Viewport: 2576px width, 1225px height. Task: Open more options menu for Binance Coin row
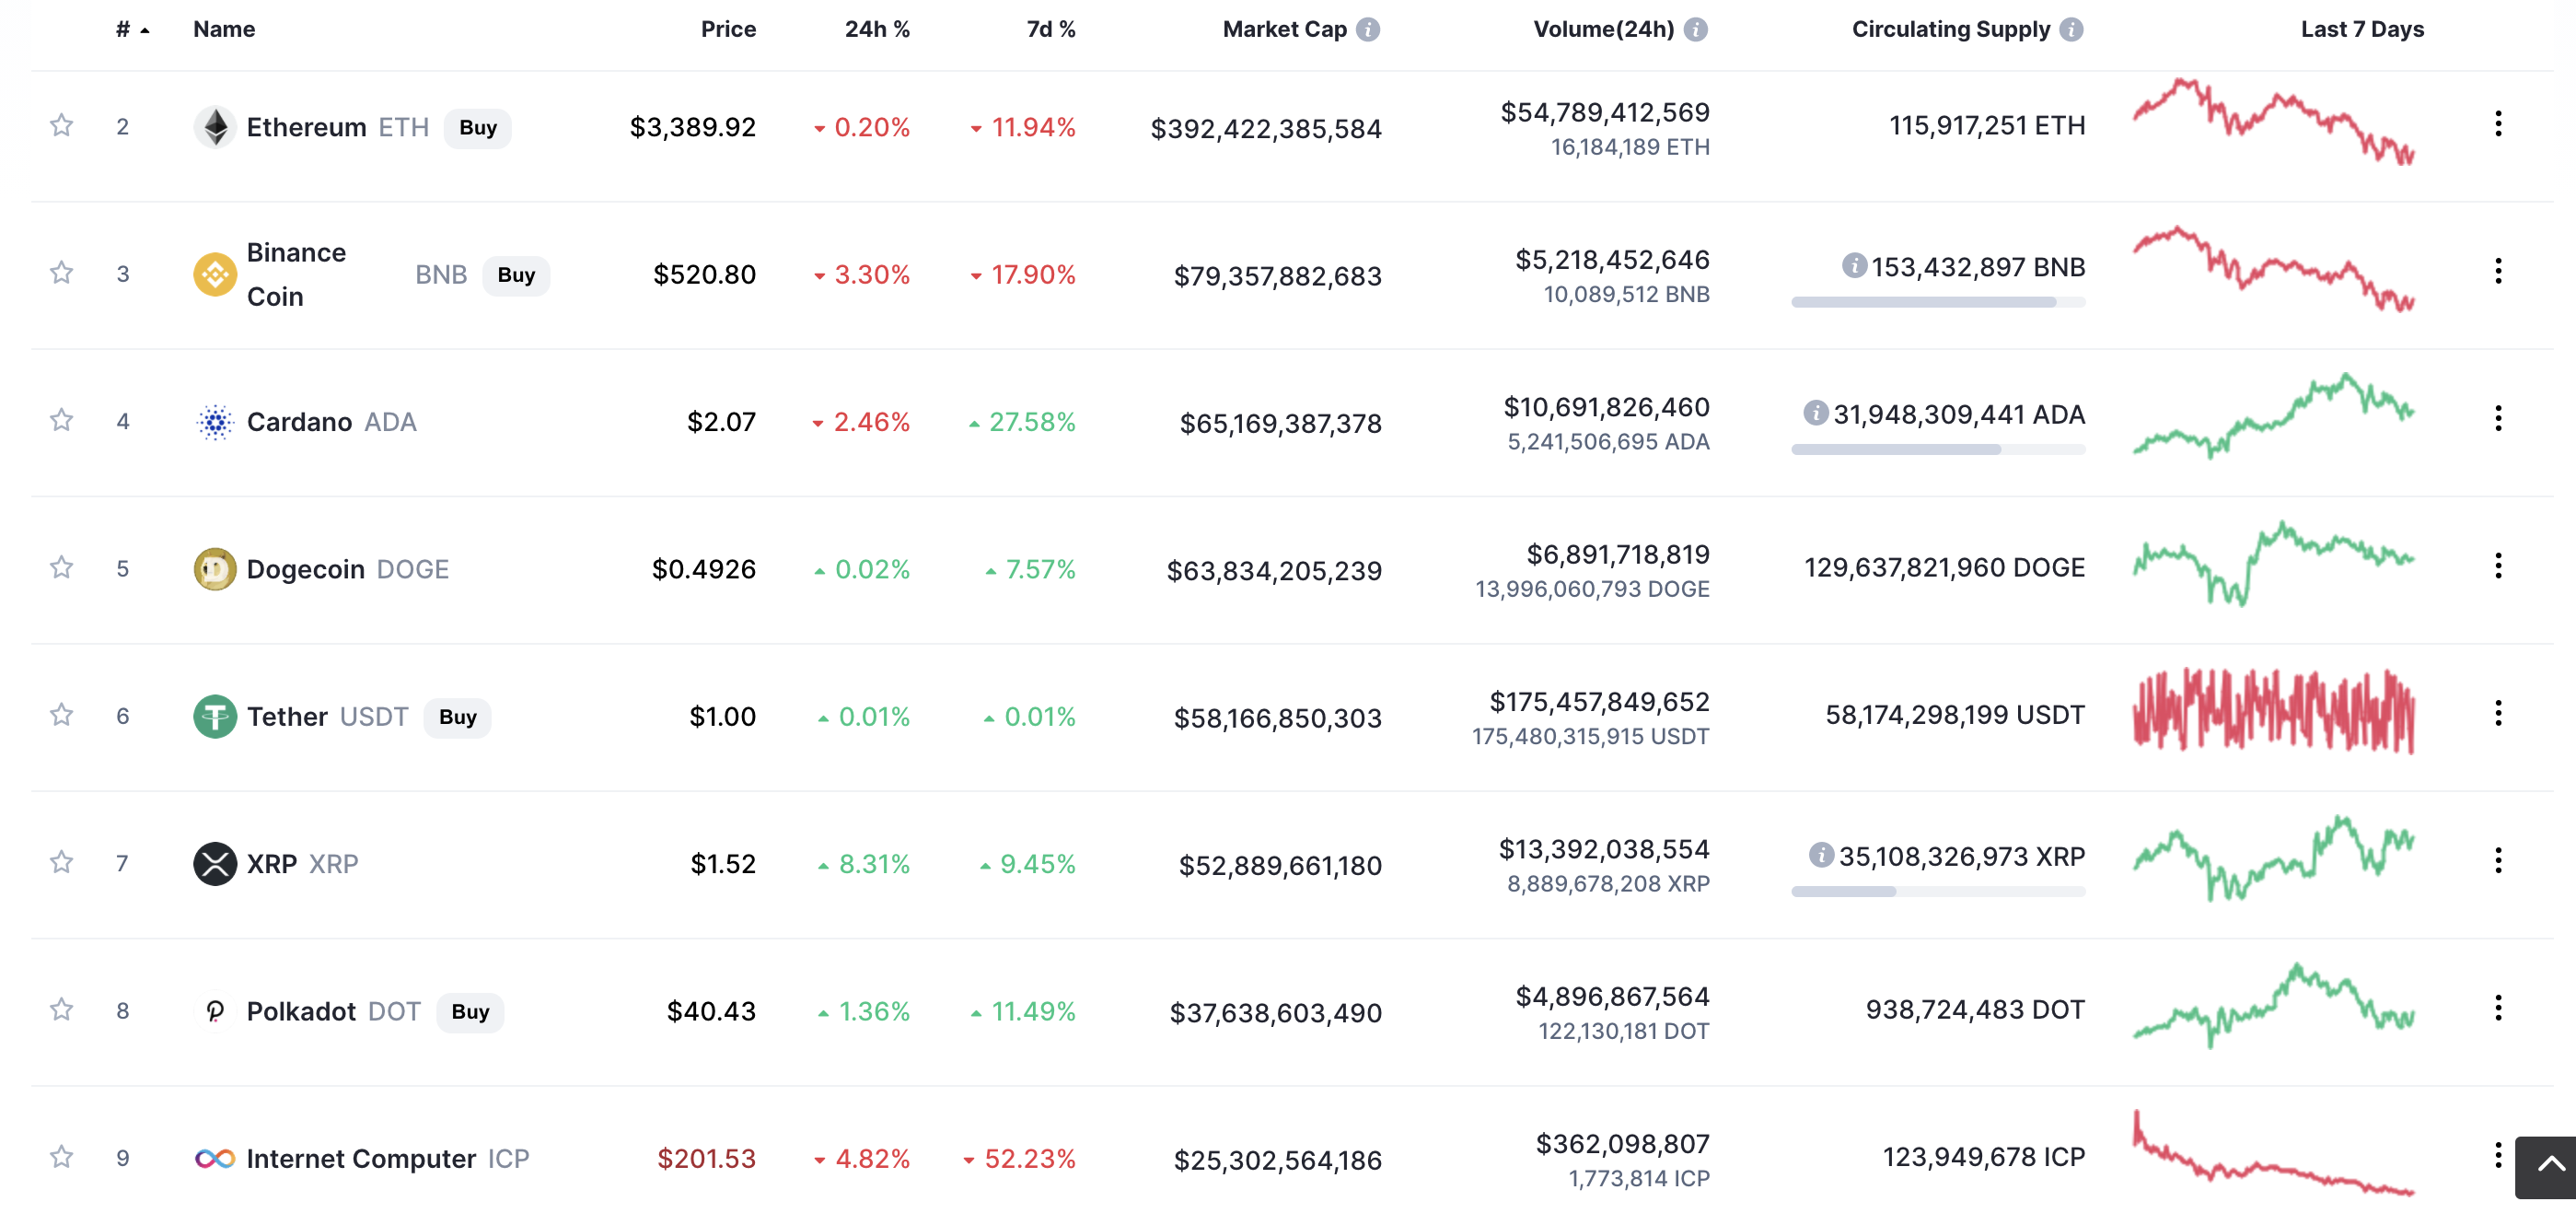2498,271
